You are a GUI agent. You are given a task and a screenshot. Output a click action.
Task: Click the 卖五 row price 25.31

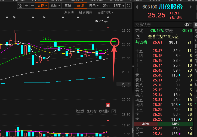coord(158,100)
